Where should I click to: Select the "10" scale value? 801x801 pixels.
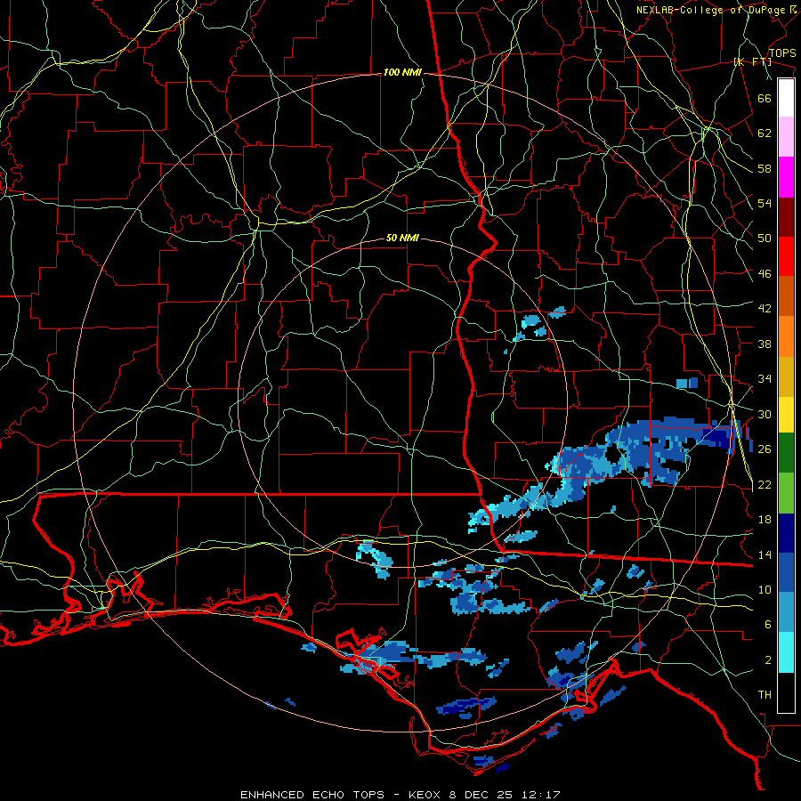click(765, 589)
